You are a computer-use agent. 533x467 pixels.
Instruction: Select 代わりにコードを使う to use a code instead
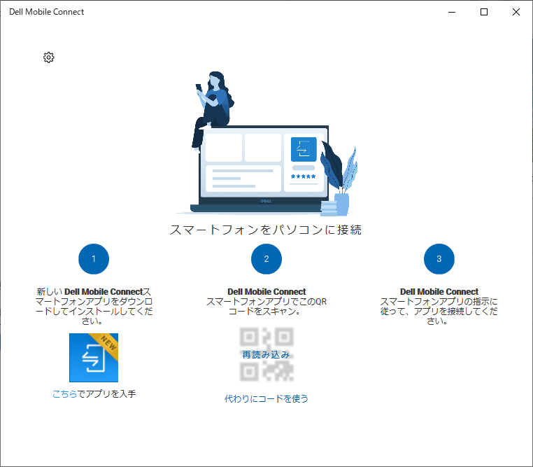pyautogui.click(x=266, y=398)
